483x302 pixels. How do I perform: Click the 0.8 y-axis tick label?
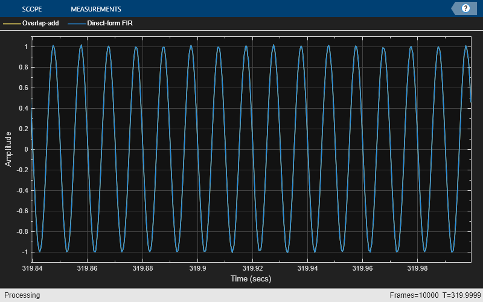[24, 67]
